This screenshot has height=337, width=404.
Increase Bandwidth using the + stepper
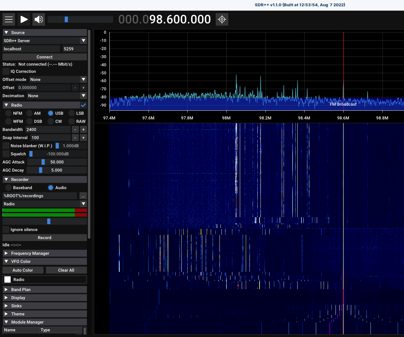pos(83,129)
